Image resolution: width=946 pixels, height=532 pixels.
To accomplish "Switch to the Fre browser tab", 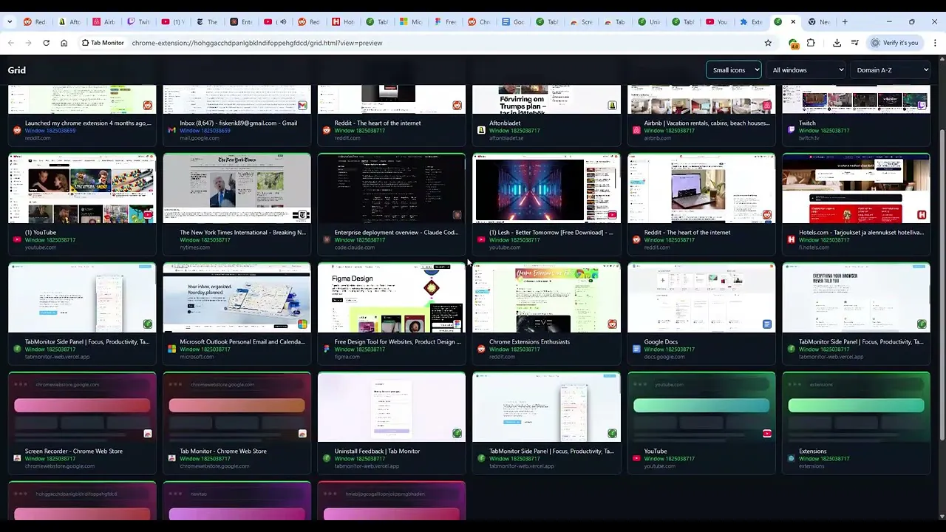I will [446, 21].
